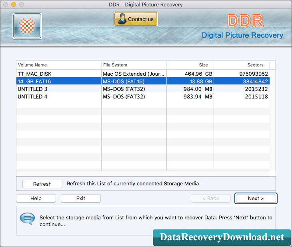Screen dimensions: 292x247
Task: Sort by Volume Name column header
Action: point(59,65)
